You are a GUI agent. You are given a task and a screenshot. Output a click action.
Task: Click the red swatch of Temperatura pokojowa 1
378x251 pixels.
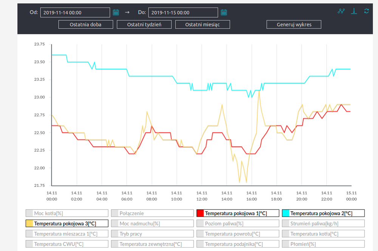pyautogui.click(x=200, y=213)
